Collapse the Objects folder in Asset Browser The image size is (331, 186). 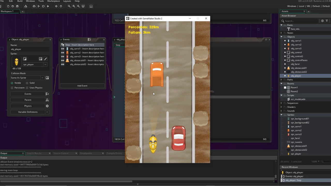pyautogui.click(x=281, y=37)
